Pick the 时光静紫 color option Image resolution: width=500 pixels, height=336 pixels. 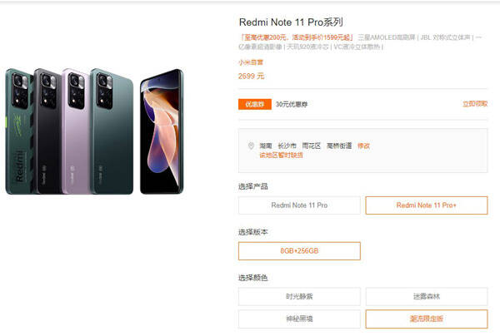click(x=299, y=297)
